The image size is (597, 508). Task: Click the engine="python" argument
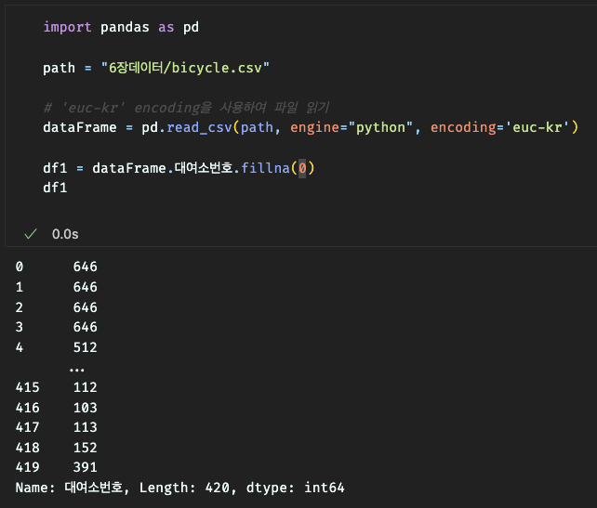tap(352, 127)
